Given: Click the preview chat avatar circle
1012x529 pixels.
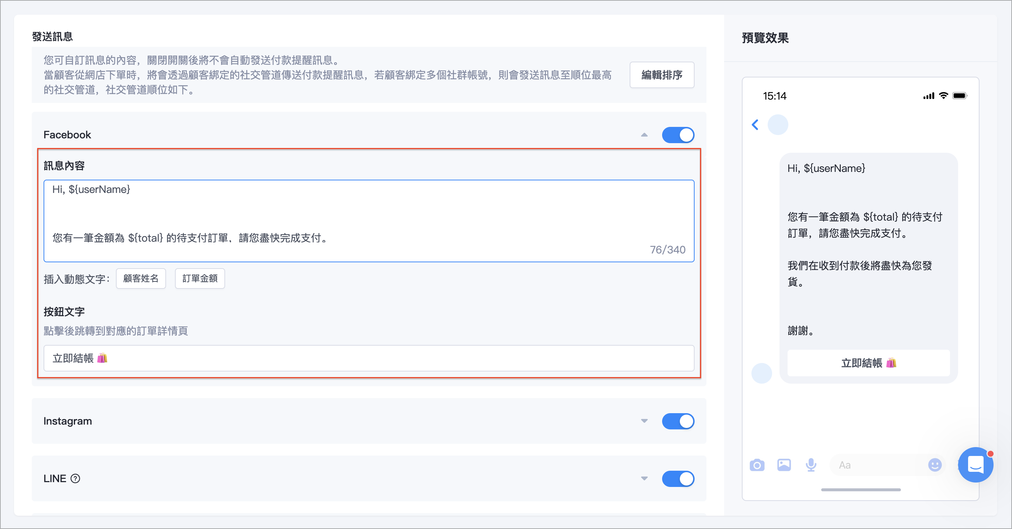Looking at the screenshot, I should tap(778, 125).
